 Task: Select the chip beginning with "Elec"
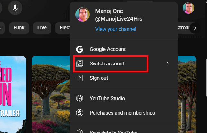pyautogui.click(x=63, y=28)
